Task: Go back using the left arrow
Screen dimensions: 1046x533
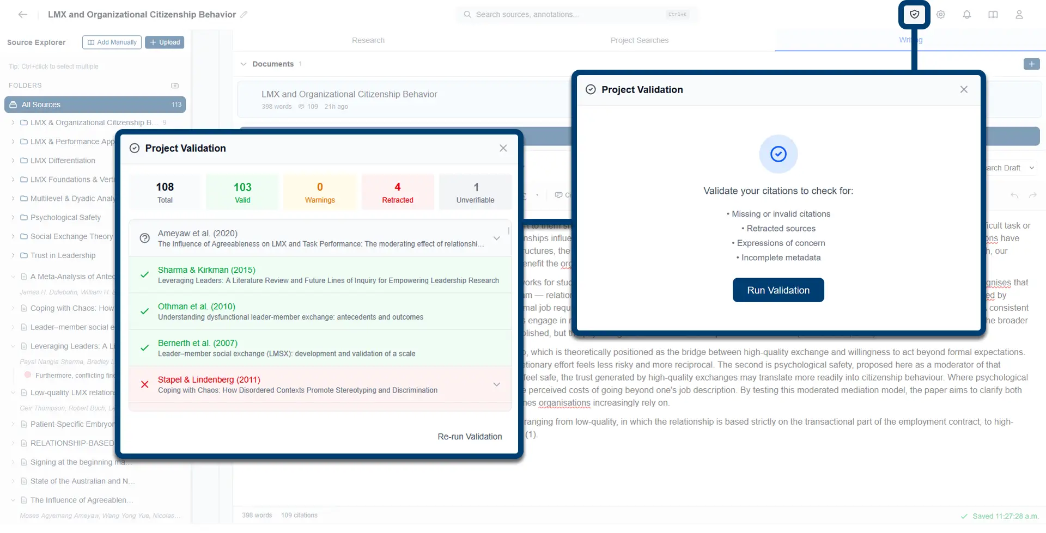Action: click(x=22, y=15)
